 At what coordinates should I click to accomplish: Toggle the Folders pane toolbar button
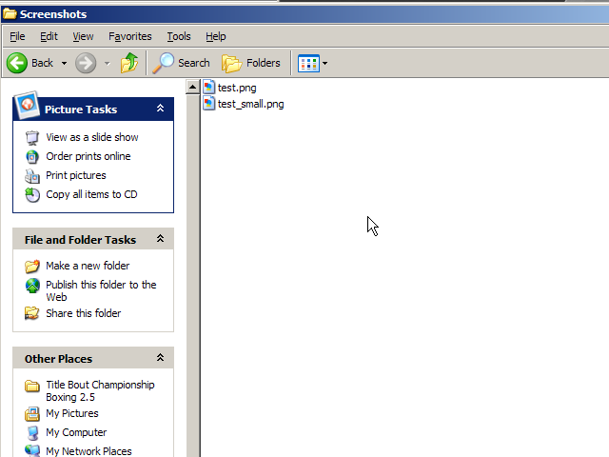[251, 63]
